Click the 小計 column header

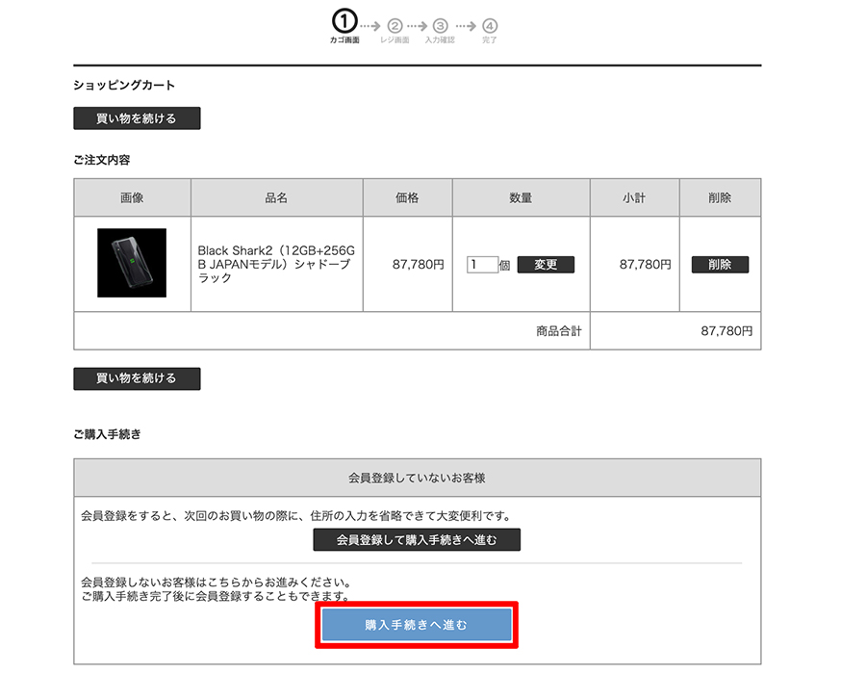pyautogui.click(x=635, y=197)
